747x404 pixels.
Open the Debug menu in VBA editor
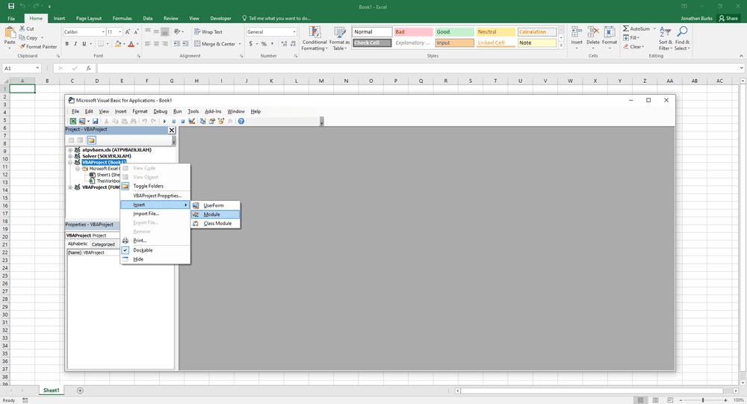[160, 111]
